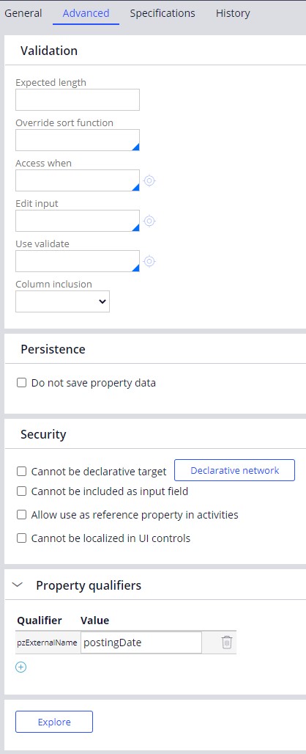
Task: Click the postingDate value field
Action: (141, 643)
